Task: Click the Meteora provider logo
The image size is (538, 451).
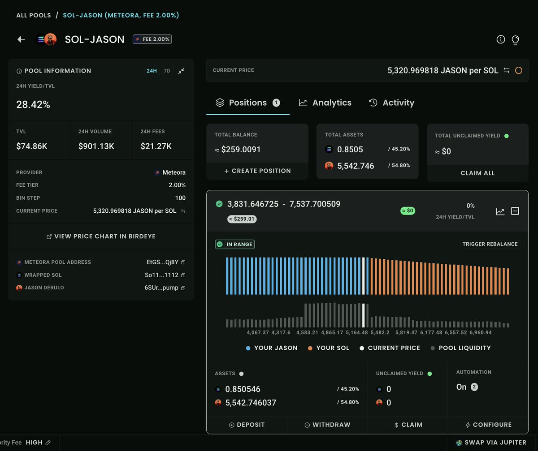Action: (x=157, y=172)
